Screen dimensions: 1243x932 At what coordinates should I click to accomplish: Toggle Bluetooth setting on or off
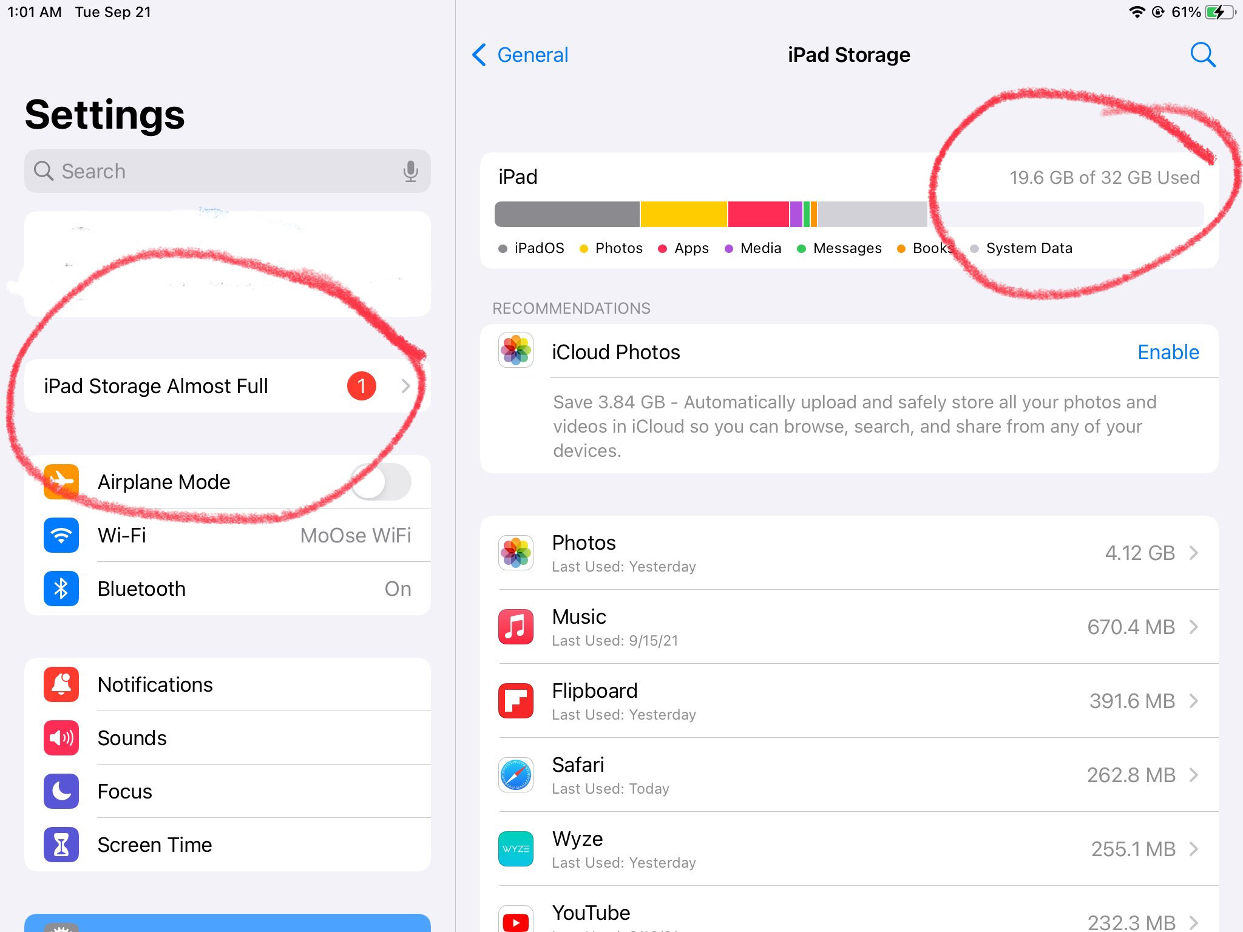227,587
